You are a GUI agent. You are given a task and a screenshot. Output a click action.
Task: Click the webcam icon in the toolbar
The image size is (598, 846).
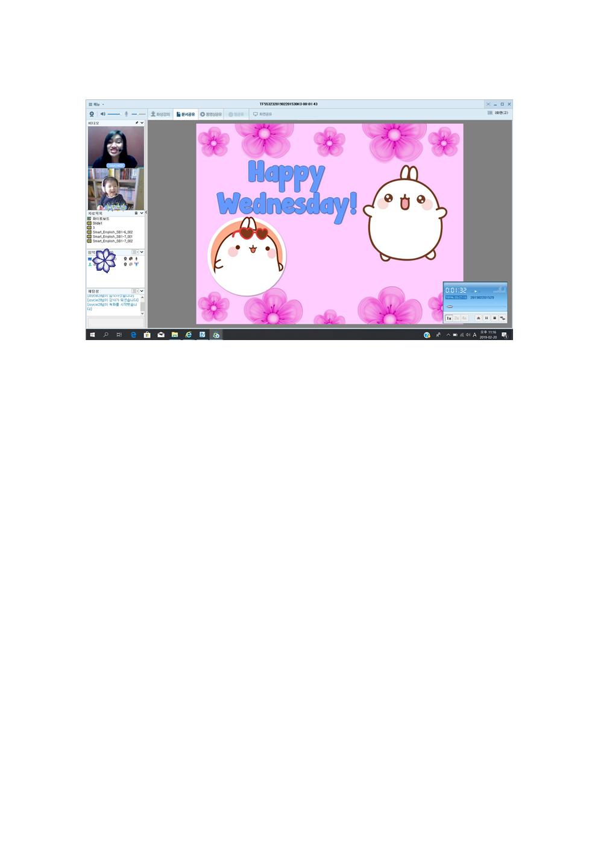92,114
